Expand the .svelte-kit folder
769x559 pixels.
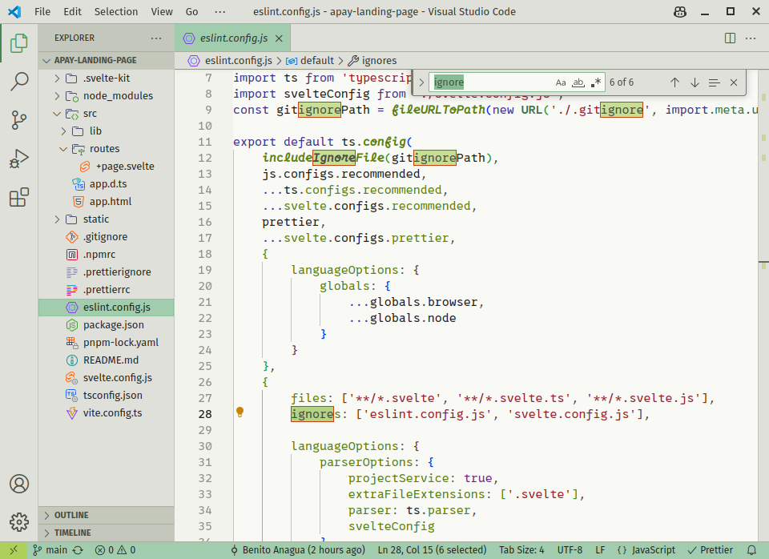(107, 78)
